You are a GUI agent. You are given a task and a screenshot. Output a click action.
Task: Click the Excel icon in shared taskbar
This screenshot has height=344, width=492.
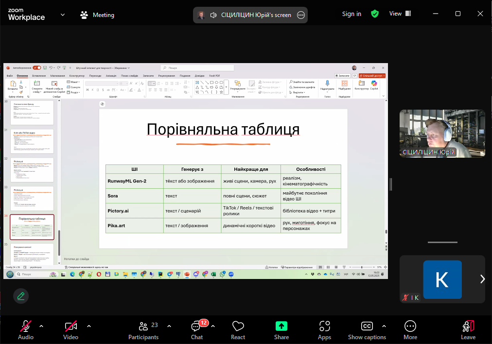[214, 274]
